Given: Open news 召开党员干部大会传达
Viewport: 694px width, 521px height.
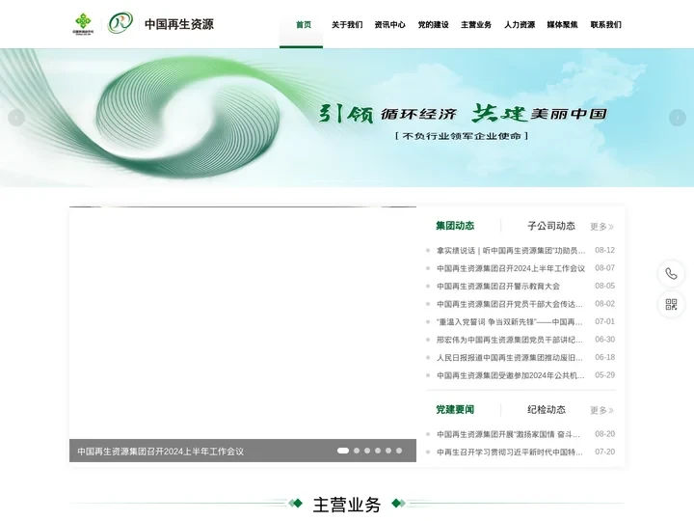Looking at the screenshot, I should pyautogui.click(x=510, y=304).
